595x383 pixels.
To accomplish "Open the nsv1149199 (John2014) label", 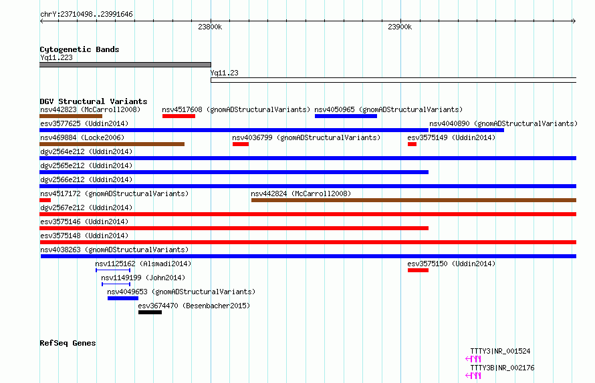I will [143, 278].
